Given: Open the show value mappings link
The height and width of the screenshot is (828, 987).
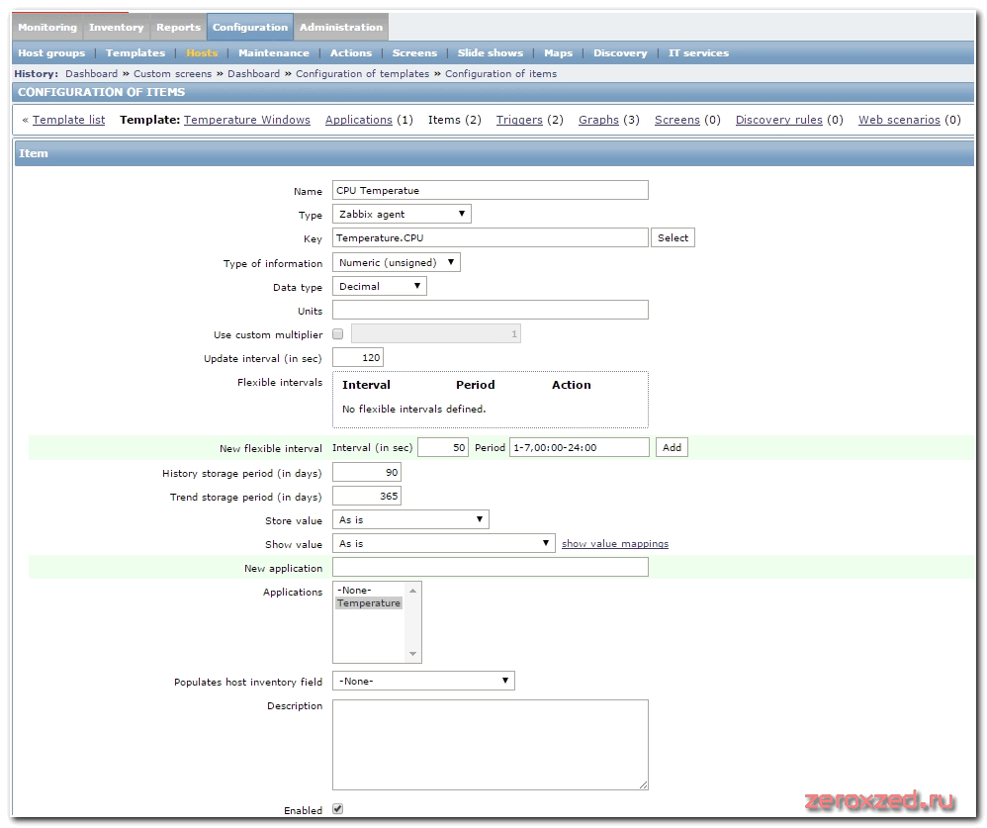Looking at the screenshot, I should coord(614,544).
